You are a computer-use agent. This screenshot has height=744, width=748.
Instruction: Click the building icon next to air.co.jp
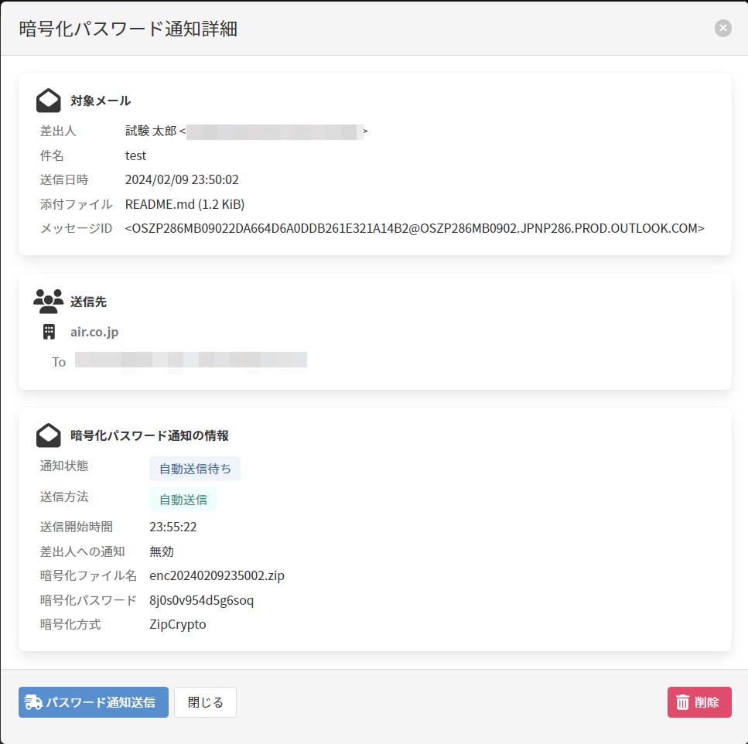coord(49,332)
